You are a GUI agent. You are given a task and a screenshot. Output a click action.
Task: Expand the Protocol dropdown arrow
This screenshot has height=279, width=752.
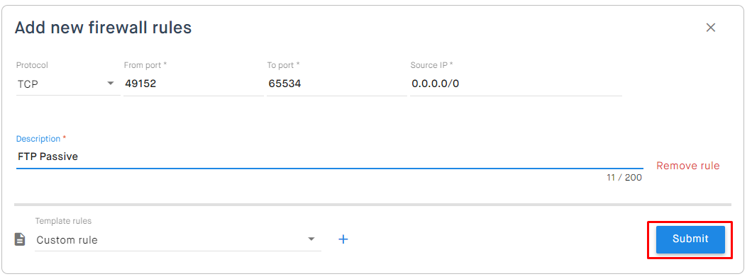pos(111,84)
